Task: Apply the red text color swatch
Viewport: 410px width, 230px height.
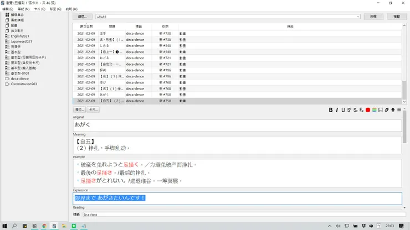Action: click(x=368, y=110)
